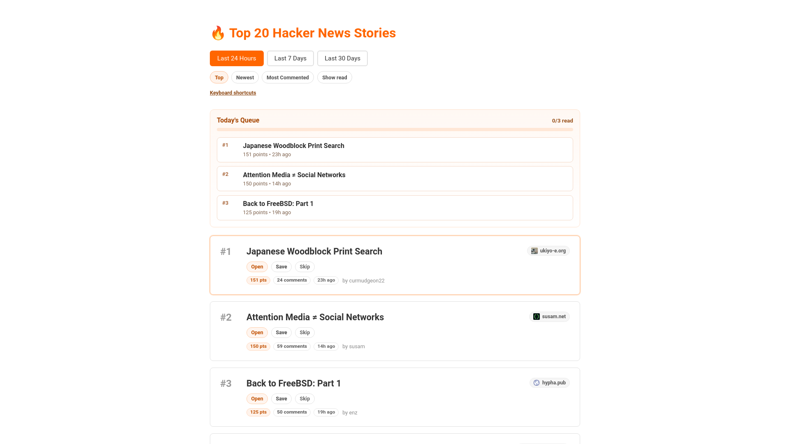Click the 151 points • 23h ago queue text
The width and height of the screenshot is (790, 444).
click(x=267, y=155)
